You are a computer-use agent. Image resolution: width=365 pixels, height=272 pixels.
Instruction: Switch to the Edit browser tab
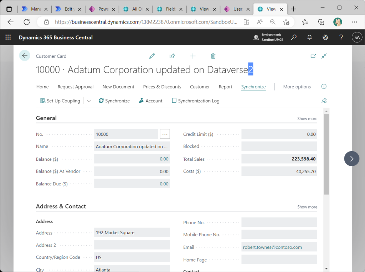pyautogui.click(x=68, y=9)
